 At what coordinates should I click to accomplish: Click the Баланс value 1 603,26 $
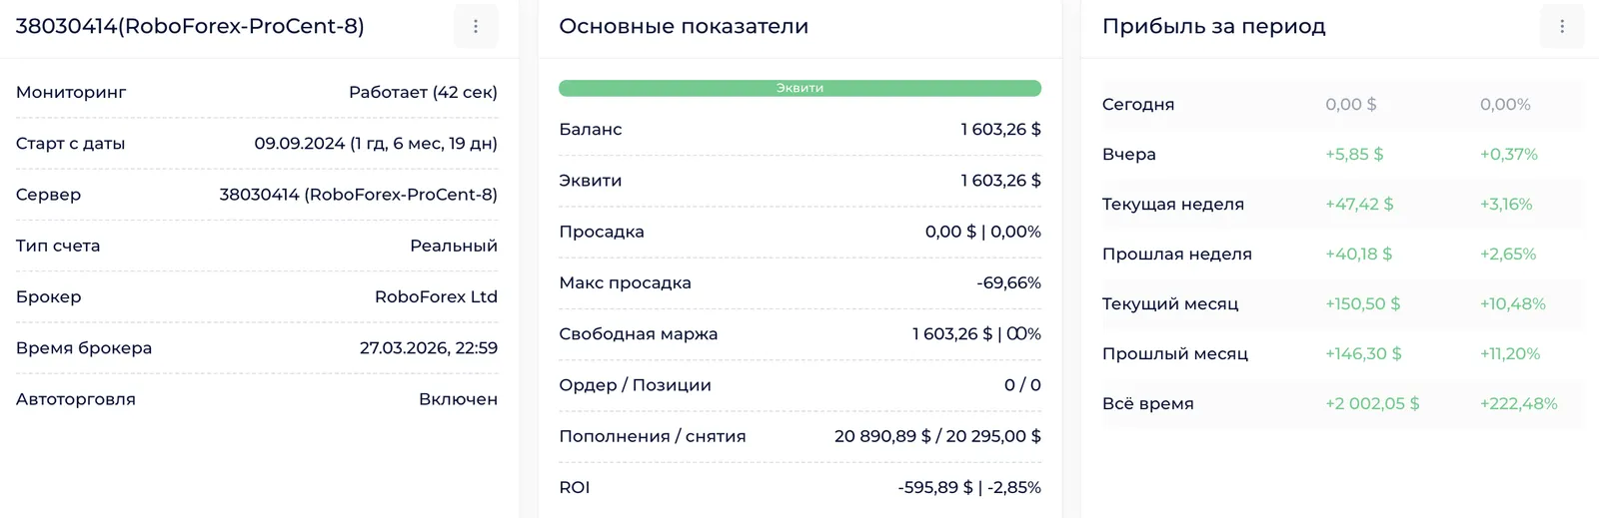[1000, 130]
